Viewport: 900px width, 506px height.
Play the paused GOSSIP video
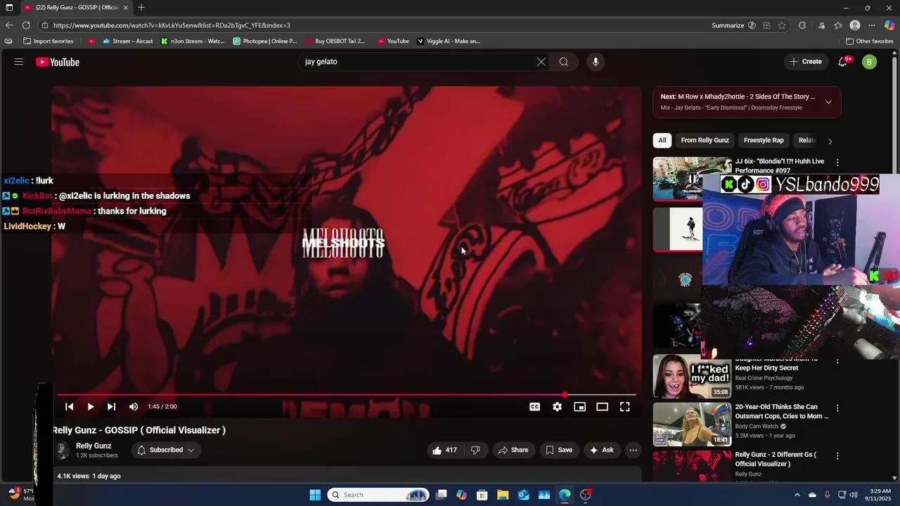(x=90, y=406)
